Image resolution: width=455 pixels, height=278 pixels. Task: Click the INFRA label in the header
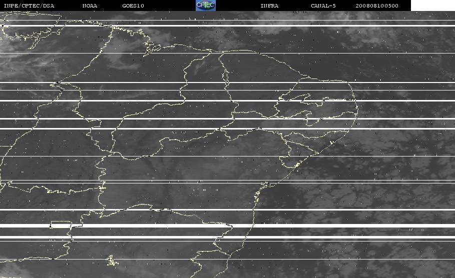tap(269, 5)
